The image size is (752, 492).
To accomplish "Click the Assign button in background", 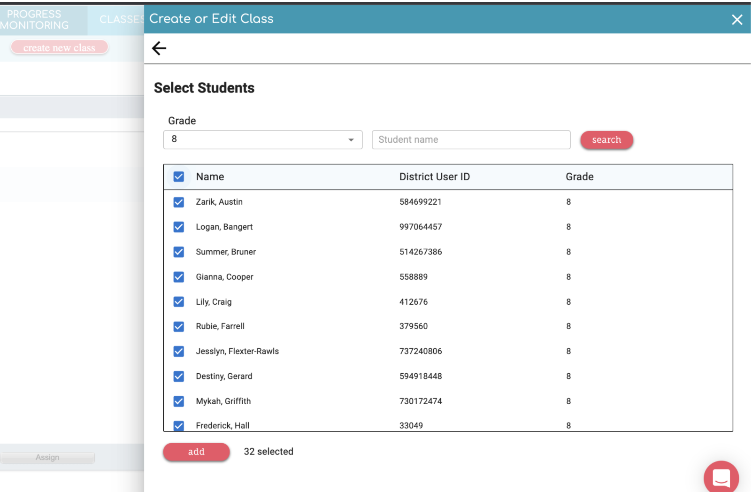I will 47,457.
